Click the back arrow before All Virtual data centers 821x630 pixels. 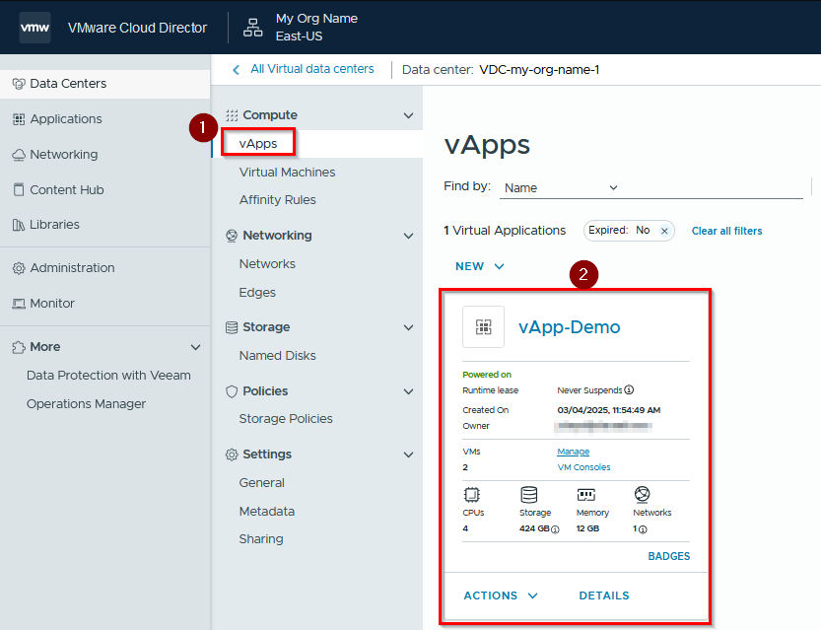point(237,70)
